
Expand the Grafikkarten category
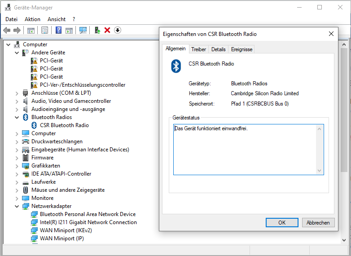coord(17,166)
